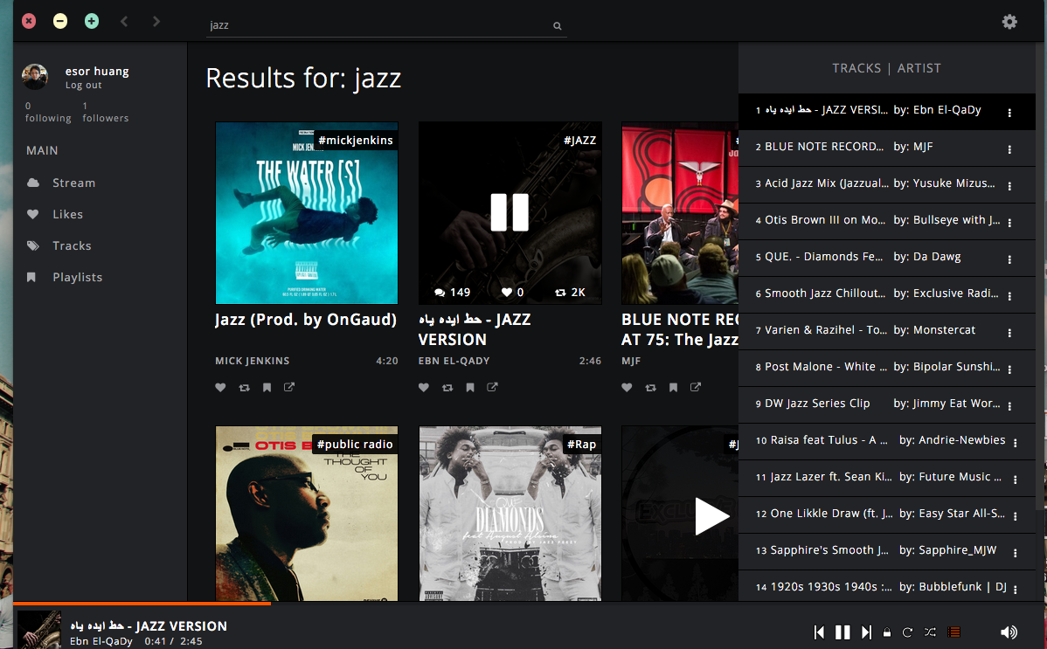Click the search magnifier icon
Image resolution: width=1047 pixels, height=649 pixels.
click(x=557, y=26)
